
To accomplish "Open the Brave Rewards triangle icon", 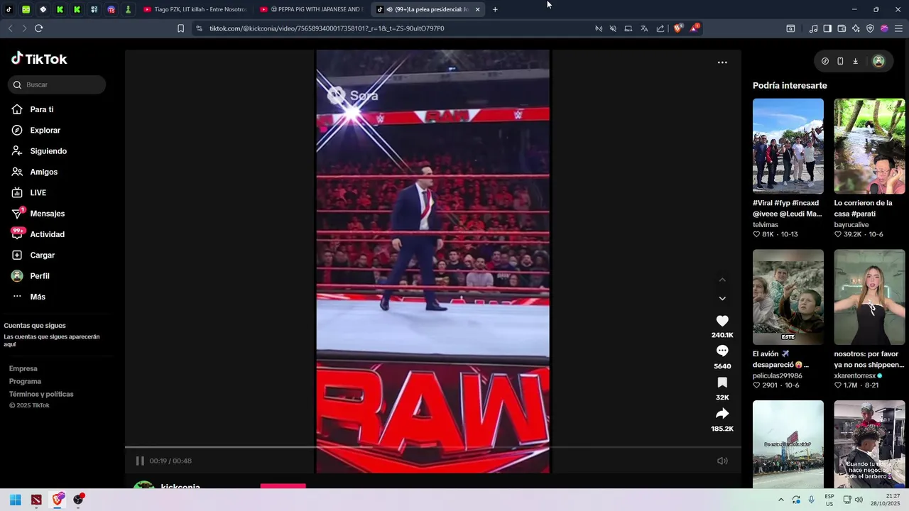I will coord(695,28).
